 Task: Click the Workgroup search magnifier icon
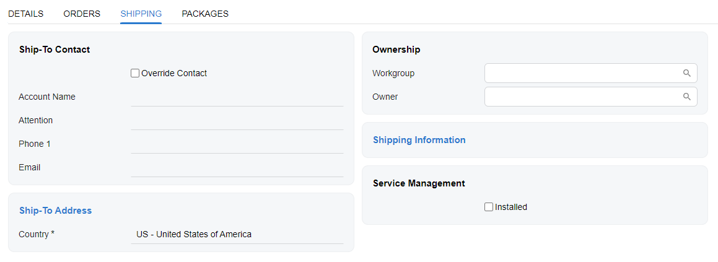pyautogui.click(x=686, y=73)
